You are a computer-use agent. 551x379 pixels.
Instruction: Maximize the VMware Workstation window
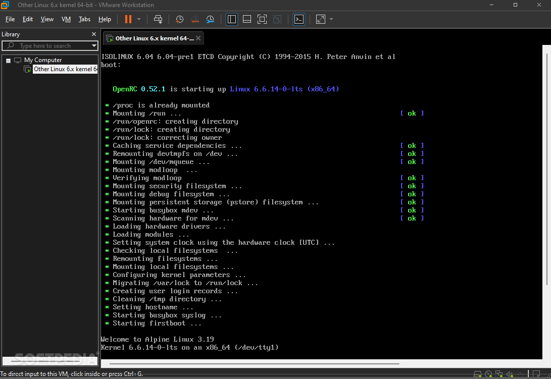(x=515, y=5)
